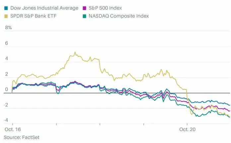The height and width of the screenshot is (143, 231).
Task: Click the Dow Jones Industrial Average legend label
Action: click(x=44, y=8)
